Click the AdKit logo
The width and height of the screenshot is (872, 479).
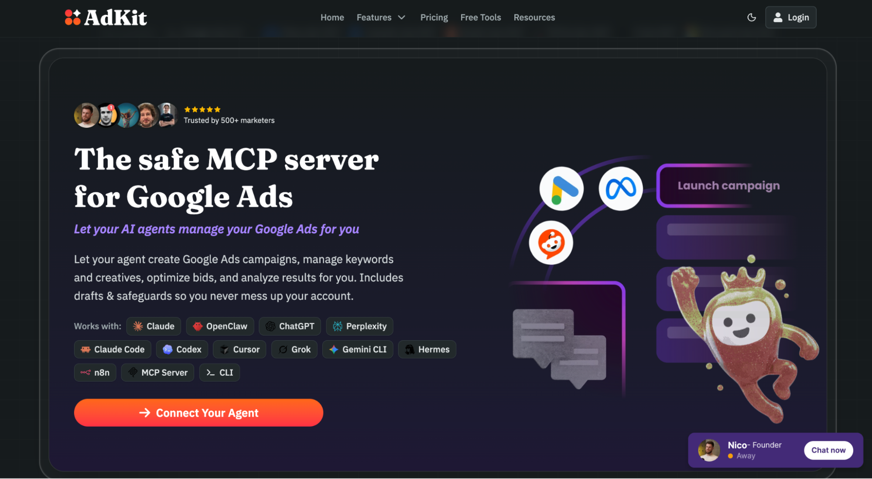pyautogui.click(x=106, y=17)
